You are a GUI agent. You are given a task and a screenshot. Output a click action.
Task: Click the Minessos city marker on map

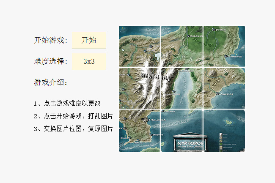pos(216,93)
